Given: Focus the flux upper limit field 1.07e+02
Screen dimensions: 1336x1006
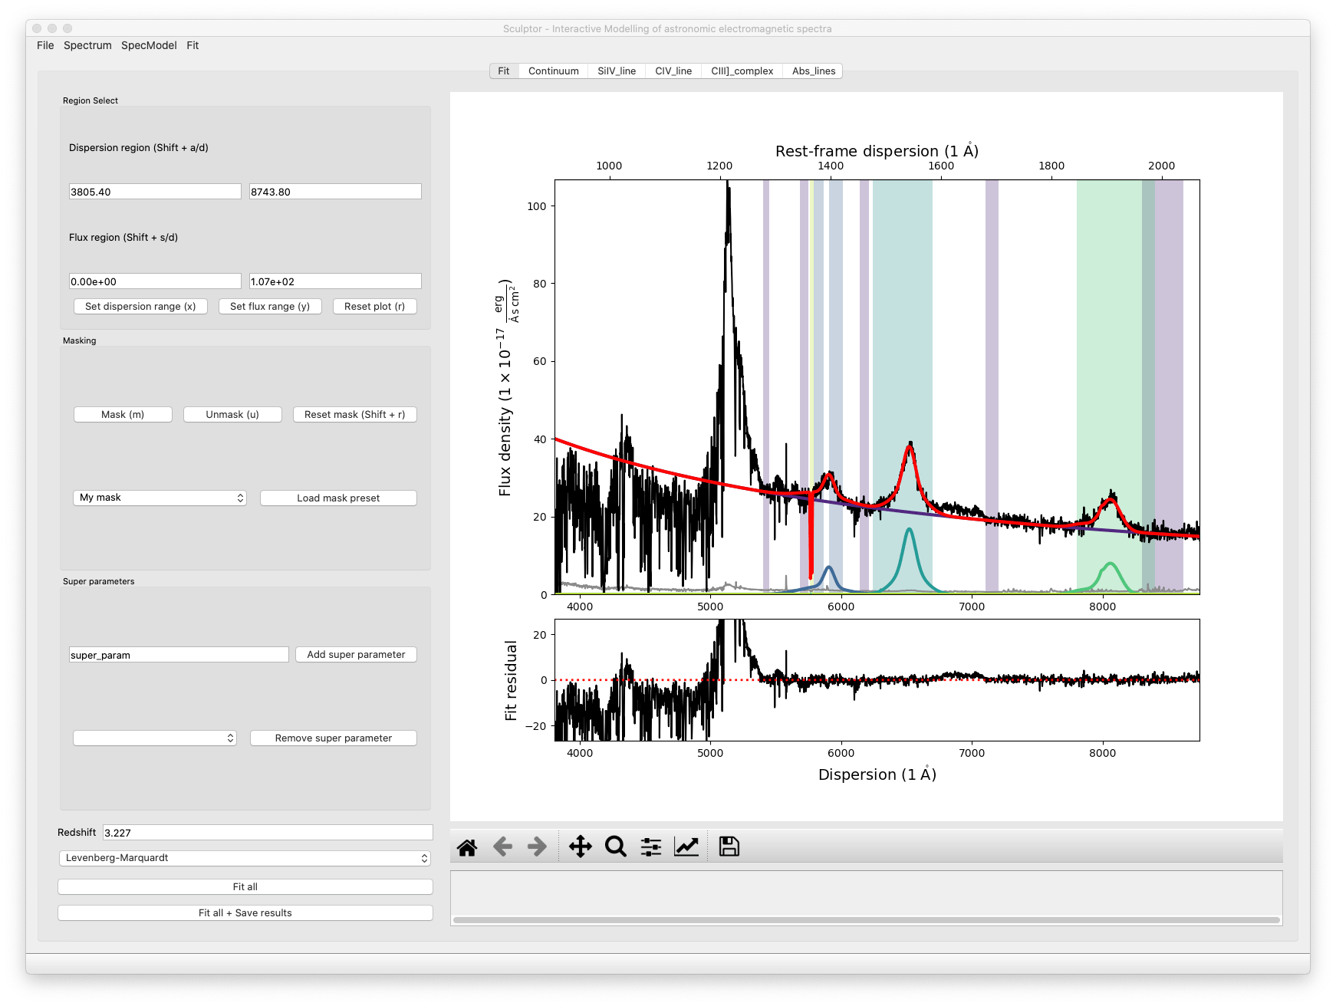Looking at the screenshot, I should [x=335, y=281].
